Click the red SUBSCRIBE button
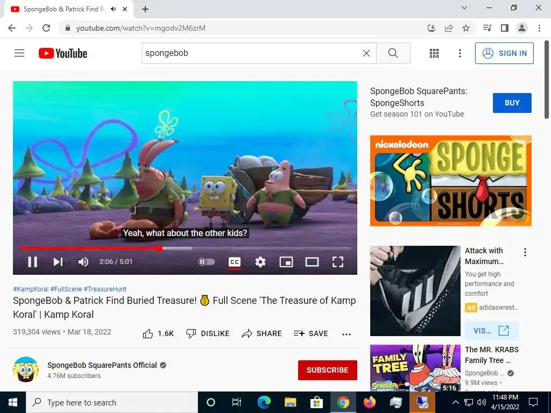This screenshot has height=413, width=551. pos(328,370)
